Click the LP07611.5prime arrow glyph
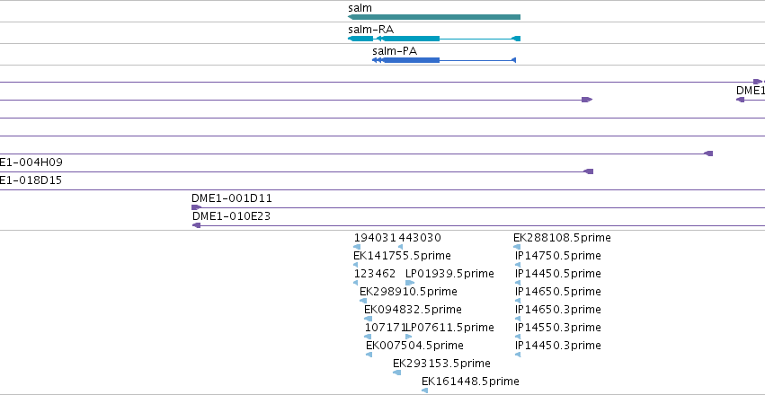Image resolution: width=765 pixels, height=395 pixels. point(409,337)
